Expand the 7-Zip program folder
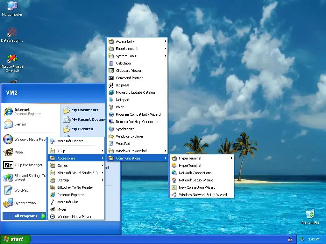Screen dimensions: 326x244 tap(76, 151)
